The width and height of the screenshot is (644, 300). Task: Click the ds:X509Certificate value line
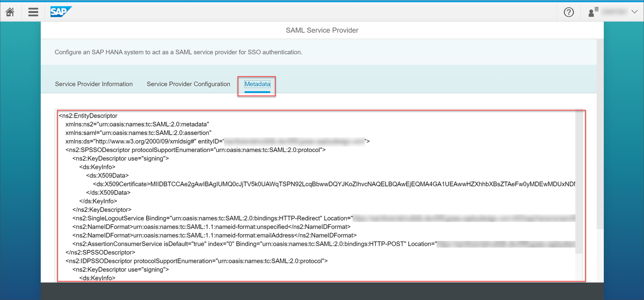click(x=334, y=184)
